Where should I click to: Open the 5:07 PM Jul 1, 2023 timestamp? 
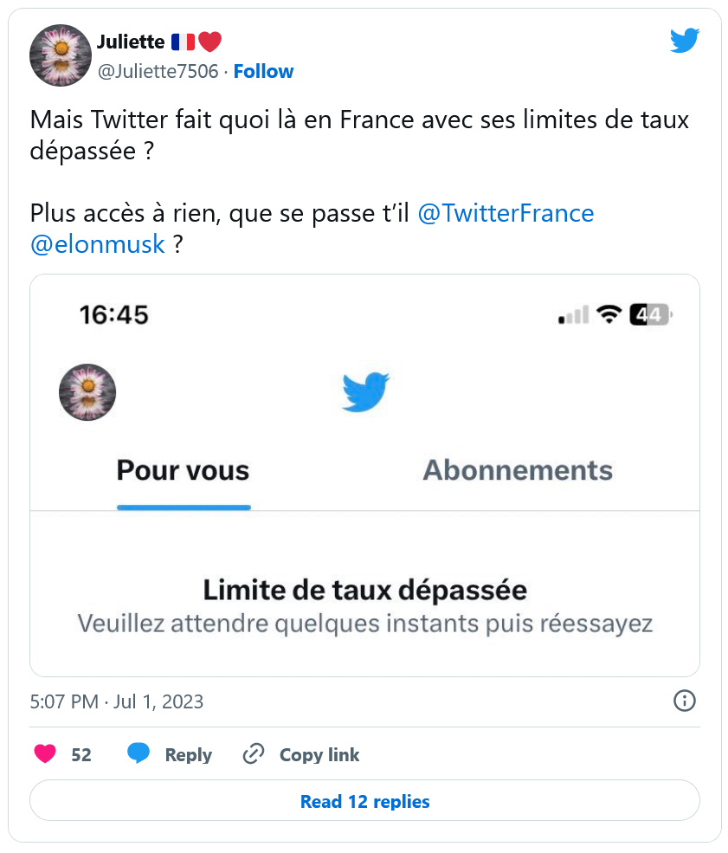[117, 701]
